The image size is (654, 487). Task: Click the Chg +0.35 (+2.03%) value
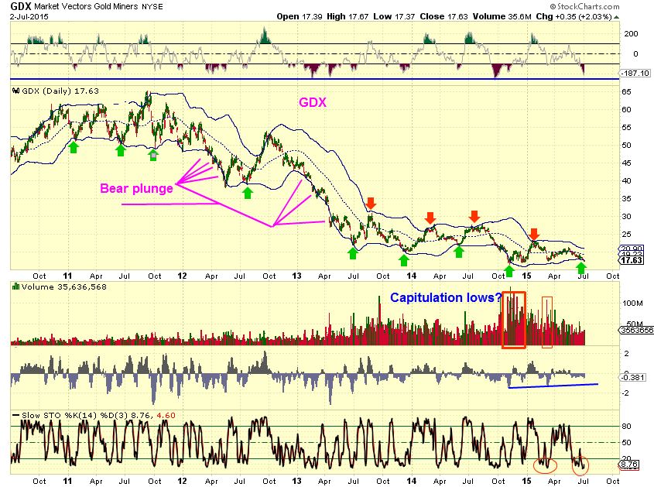pos(574,17)
